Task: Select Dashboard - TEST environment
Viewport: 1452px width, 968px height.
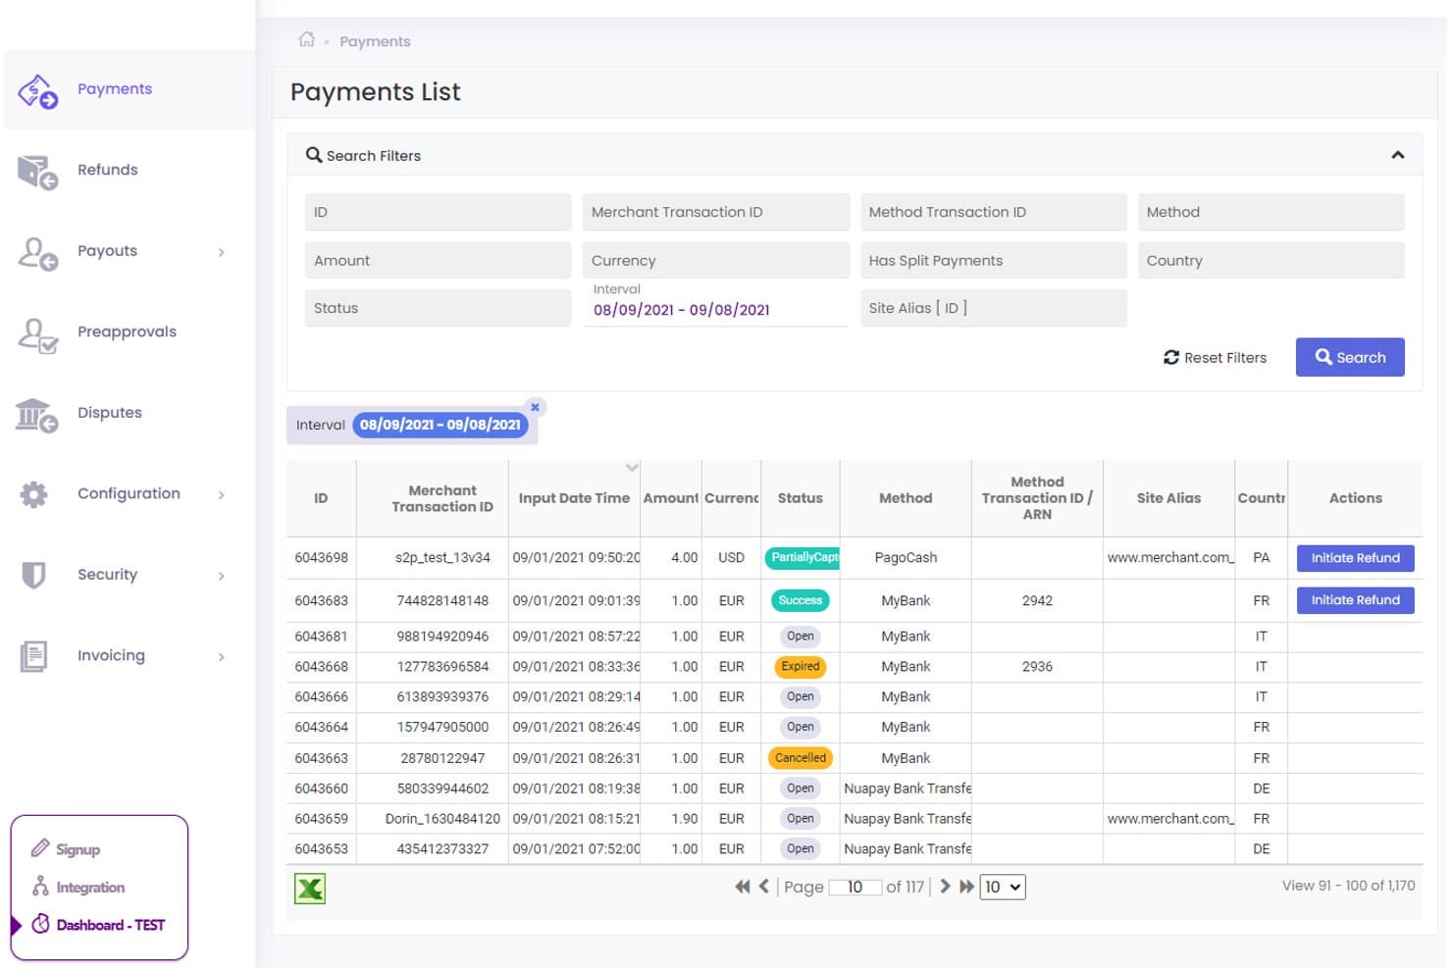Action: pos(110,925)
